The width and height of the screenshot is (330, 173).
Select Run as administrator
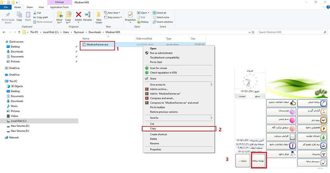tap(161, 53)
